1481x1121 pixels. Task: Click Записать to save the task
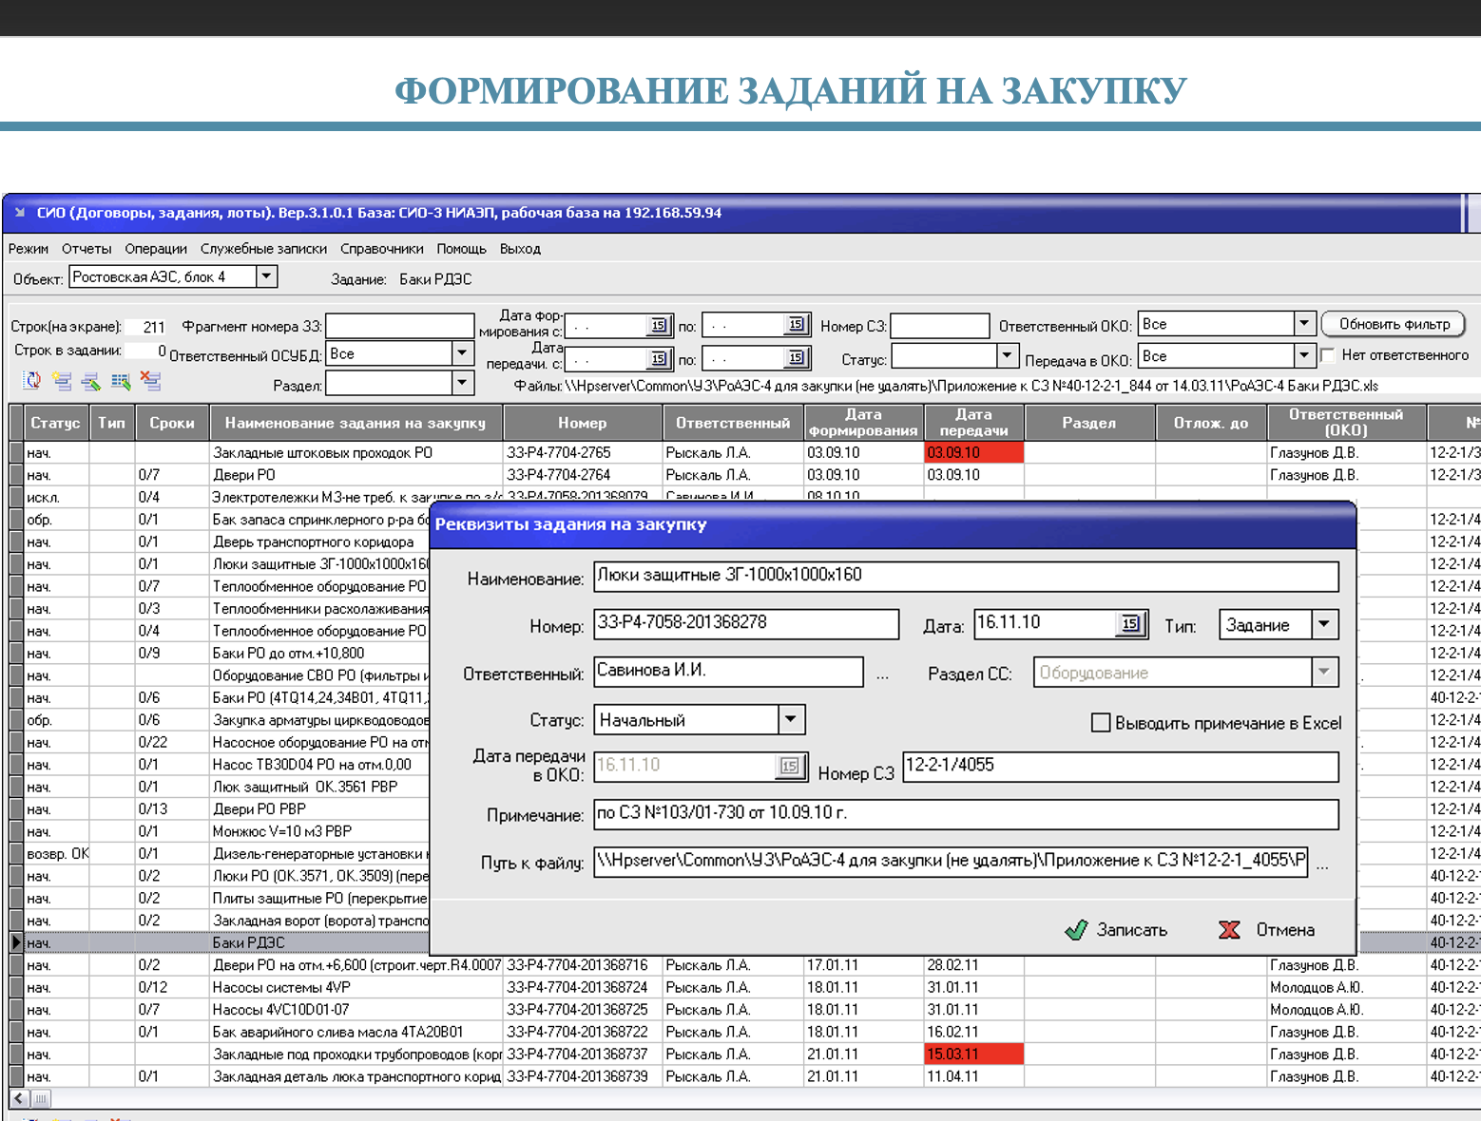coord(1117,930)
